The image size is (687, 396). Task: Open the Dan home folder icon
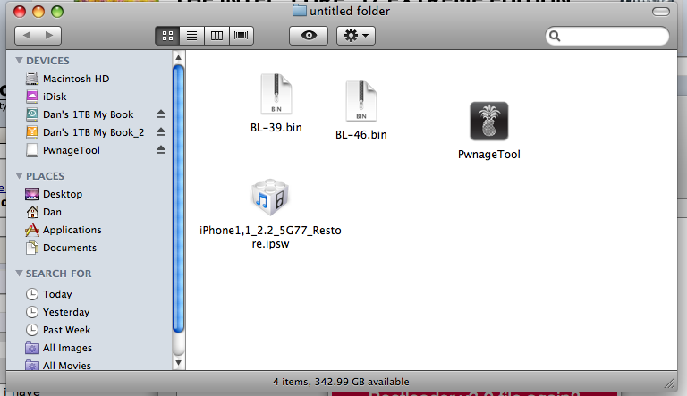click(x=32, y=212)
